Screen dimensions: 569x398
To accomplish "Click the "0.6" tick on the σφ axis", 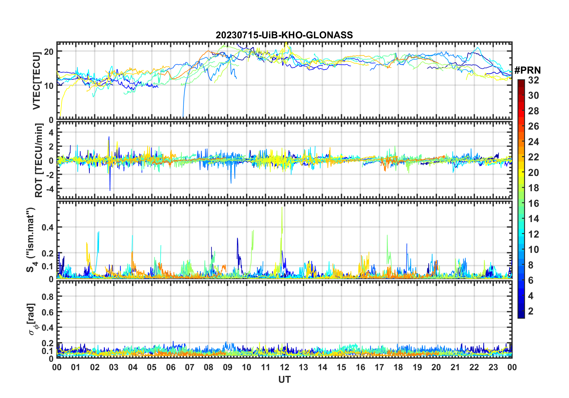I will coord(48,312).
